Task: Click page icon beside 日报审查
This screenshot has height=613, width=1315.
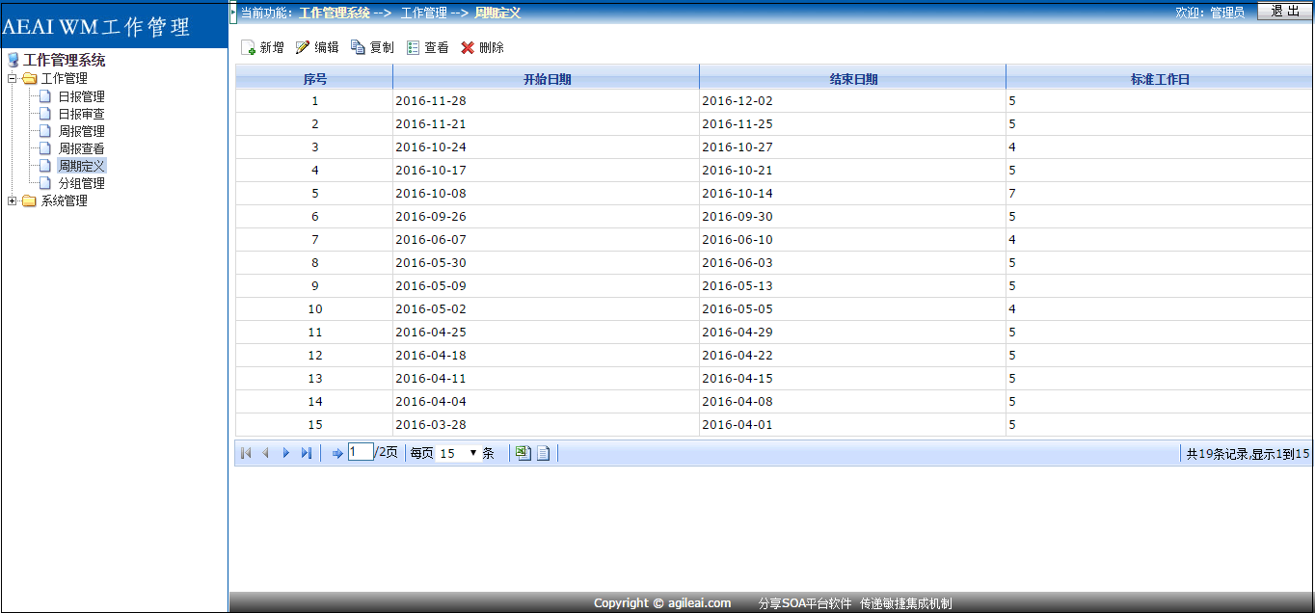Action: pos(44,114)
